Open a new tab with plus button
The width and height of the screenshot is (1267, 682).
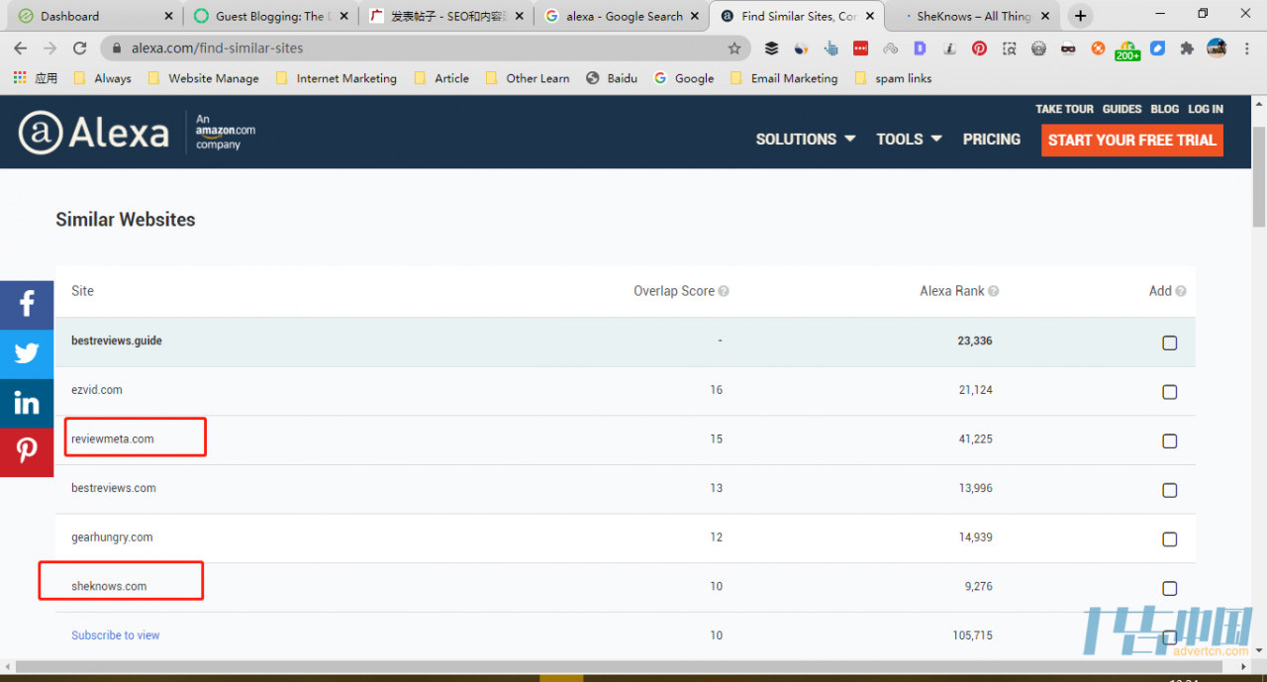(x=1080, y=16)
